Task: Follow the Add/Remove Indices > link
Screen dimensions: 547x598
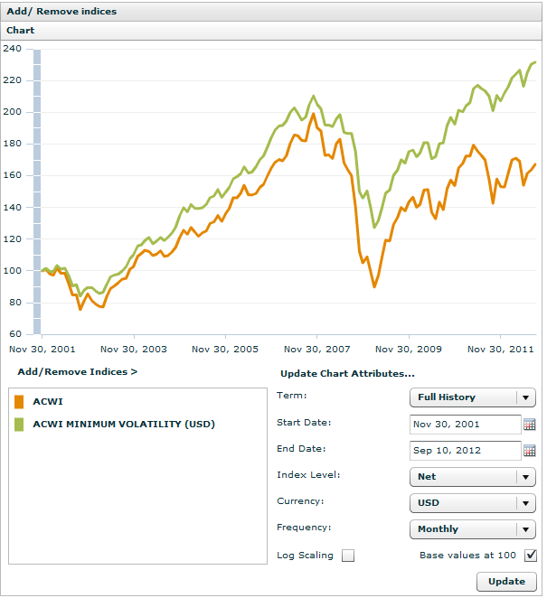Action: (x=78, y=371)
